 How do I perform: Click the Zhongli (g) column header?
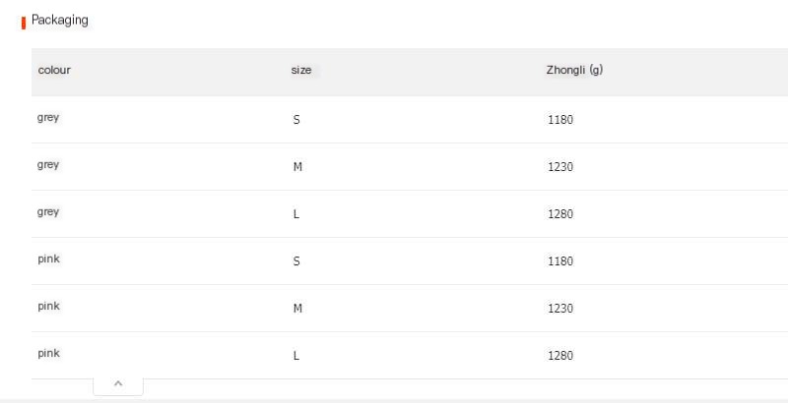[x=574, y=71]
